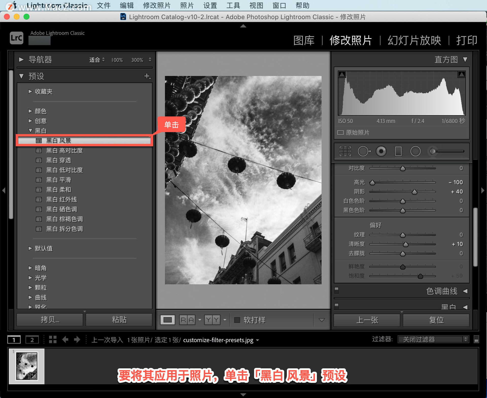This screenshot has height=398, width=487.
Task: Enable the 软打样 soft proofing checkbox
Action: coord(237,320)
